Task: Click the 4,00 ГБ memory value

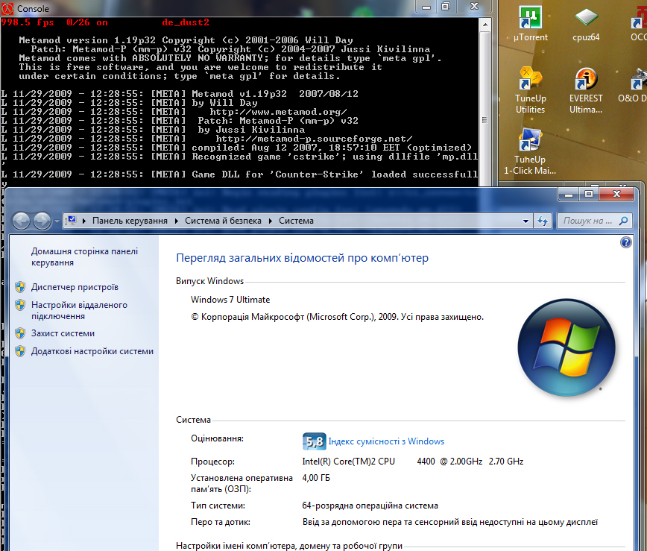Action: 316,478
